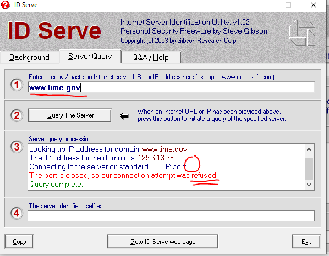The height and width of the screenshot is (256, 329).
Task: Focus the server URL input with www.time.gov
Action: [171, 87]
